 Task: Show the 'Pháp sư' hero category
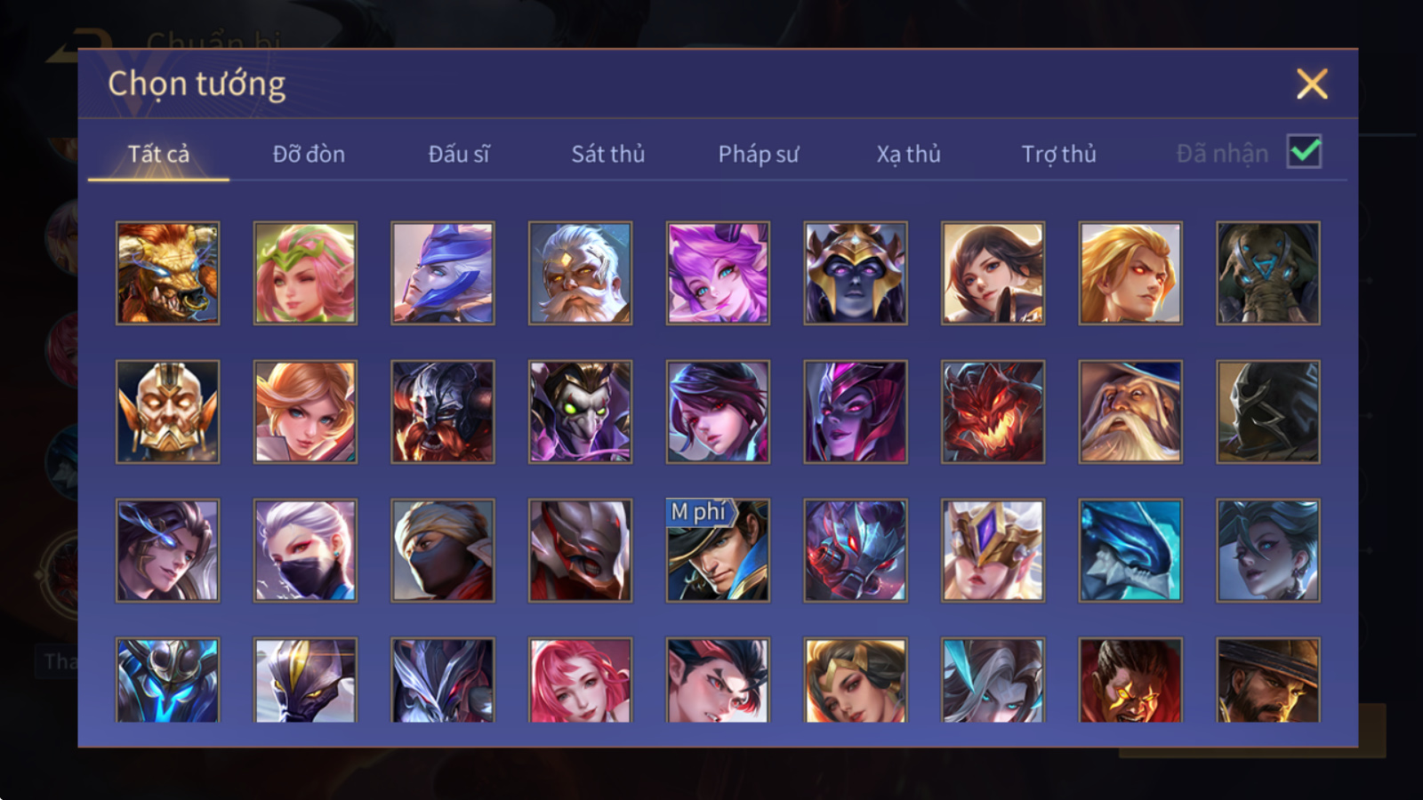[x=759, y=154]
